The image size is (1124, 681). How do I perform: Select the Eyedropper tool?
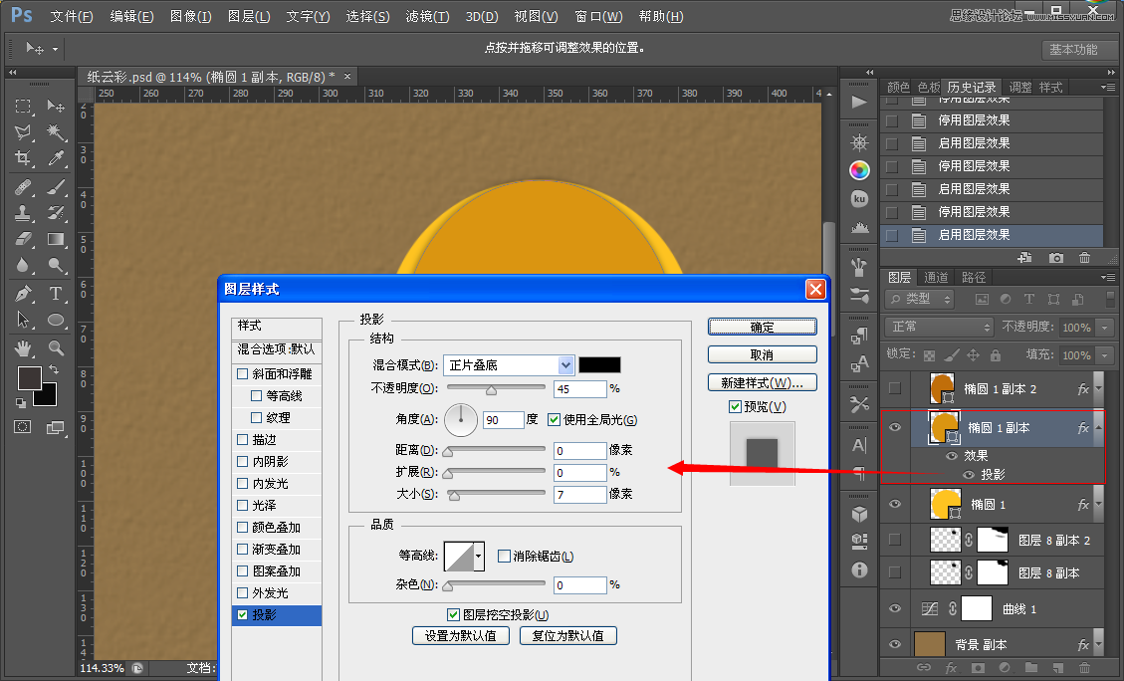tap(55, 158)
